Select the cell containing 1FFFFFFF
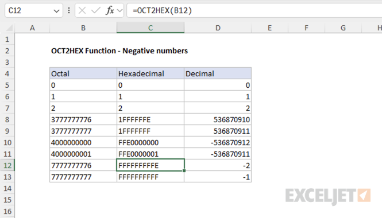Screen dimensions: 382x218 (x=151, y=131)
